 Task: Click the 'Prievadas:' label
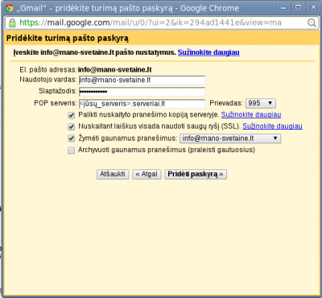pyautogui.click(x=226, y=103)
